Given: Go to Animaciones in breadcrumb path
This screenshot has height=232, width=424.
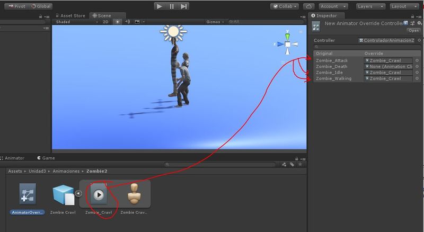Looking at the screenshot, I should tap(66, 171).
